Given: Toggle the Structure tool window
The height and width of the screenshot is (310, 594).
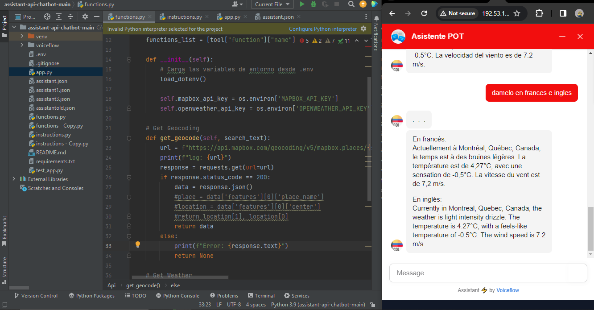Looking at the screenshot, I should [4, 267].
